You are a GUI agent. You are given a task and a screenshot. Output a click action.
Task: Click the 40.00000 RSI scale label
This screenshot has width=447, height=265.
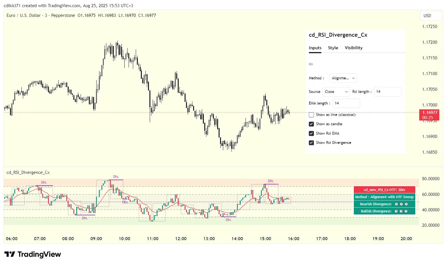coord(431,210)
